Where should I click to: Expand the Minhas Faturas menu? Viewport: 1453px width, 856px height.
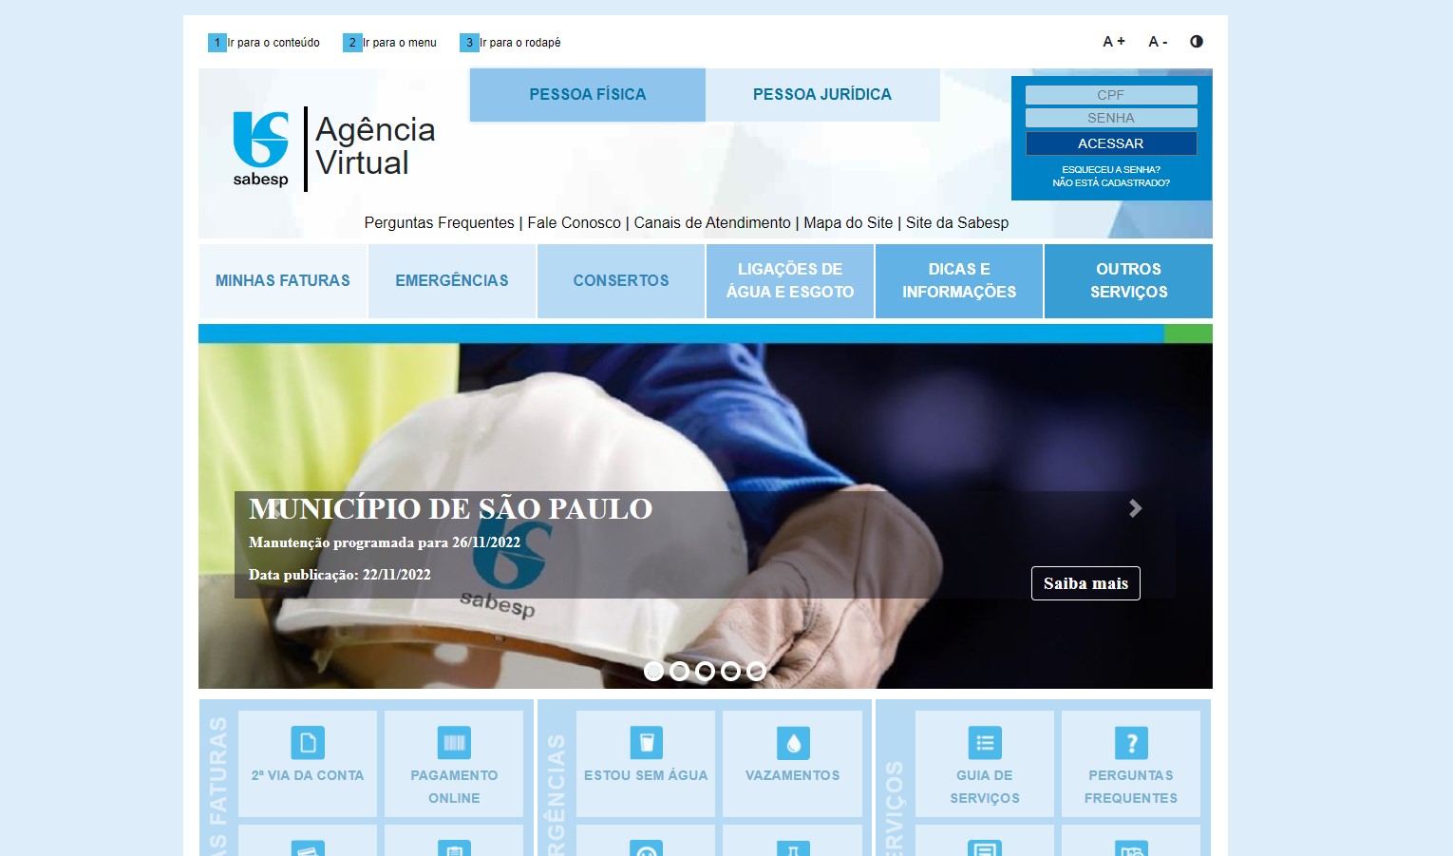(x=283, y=281)
